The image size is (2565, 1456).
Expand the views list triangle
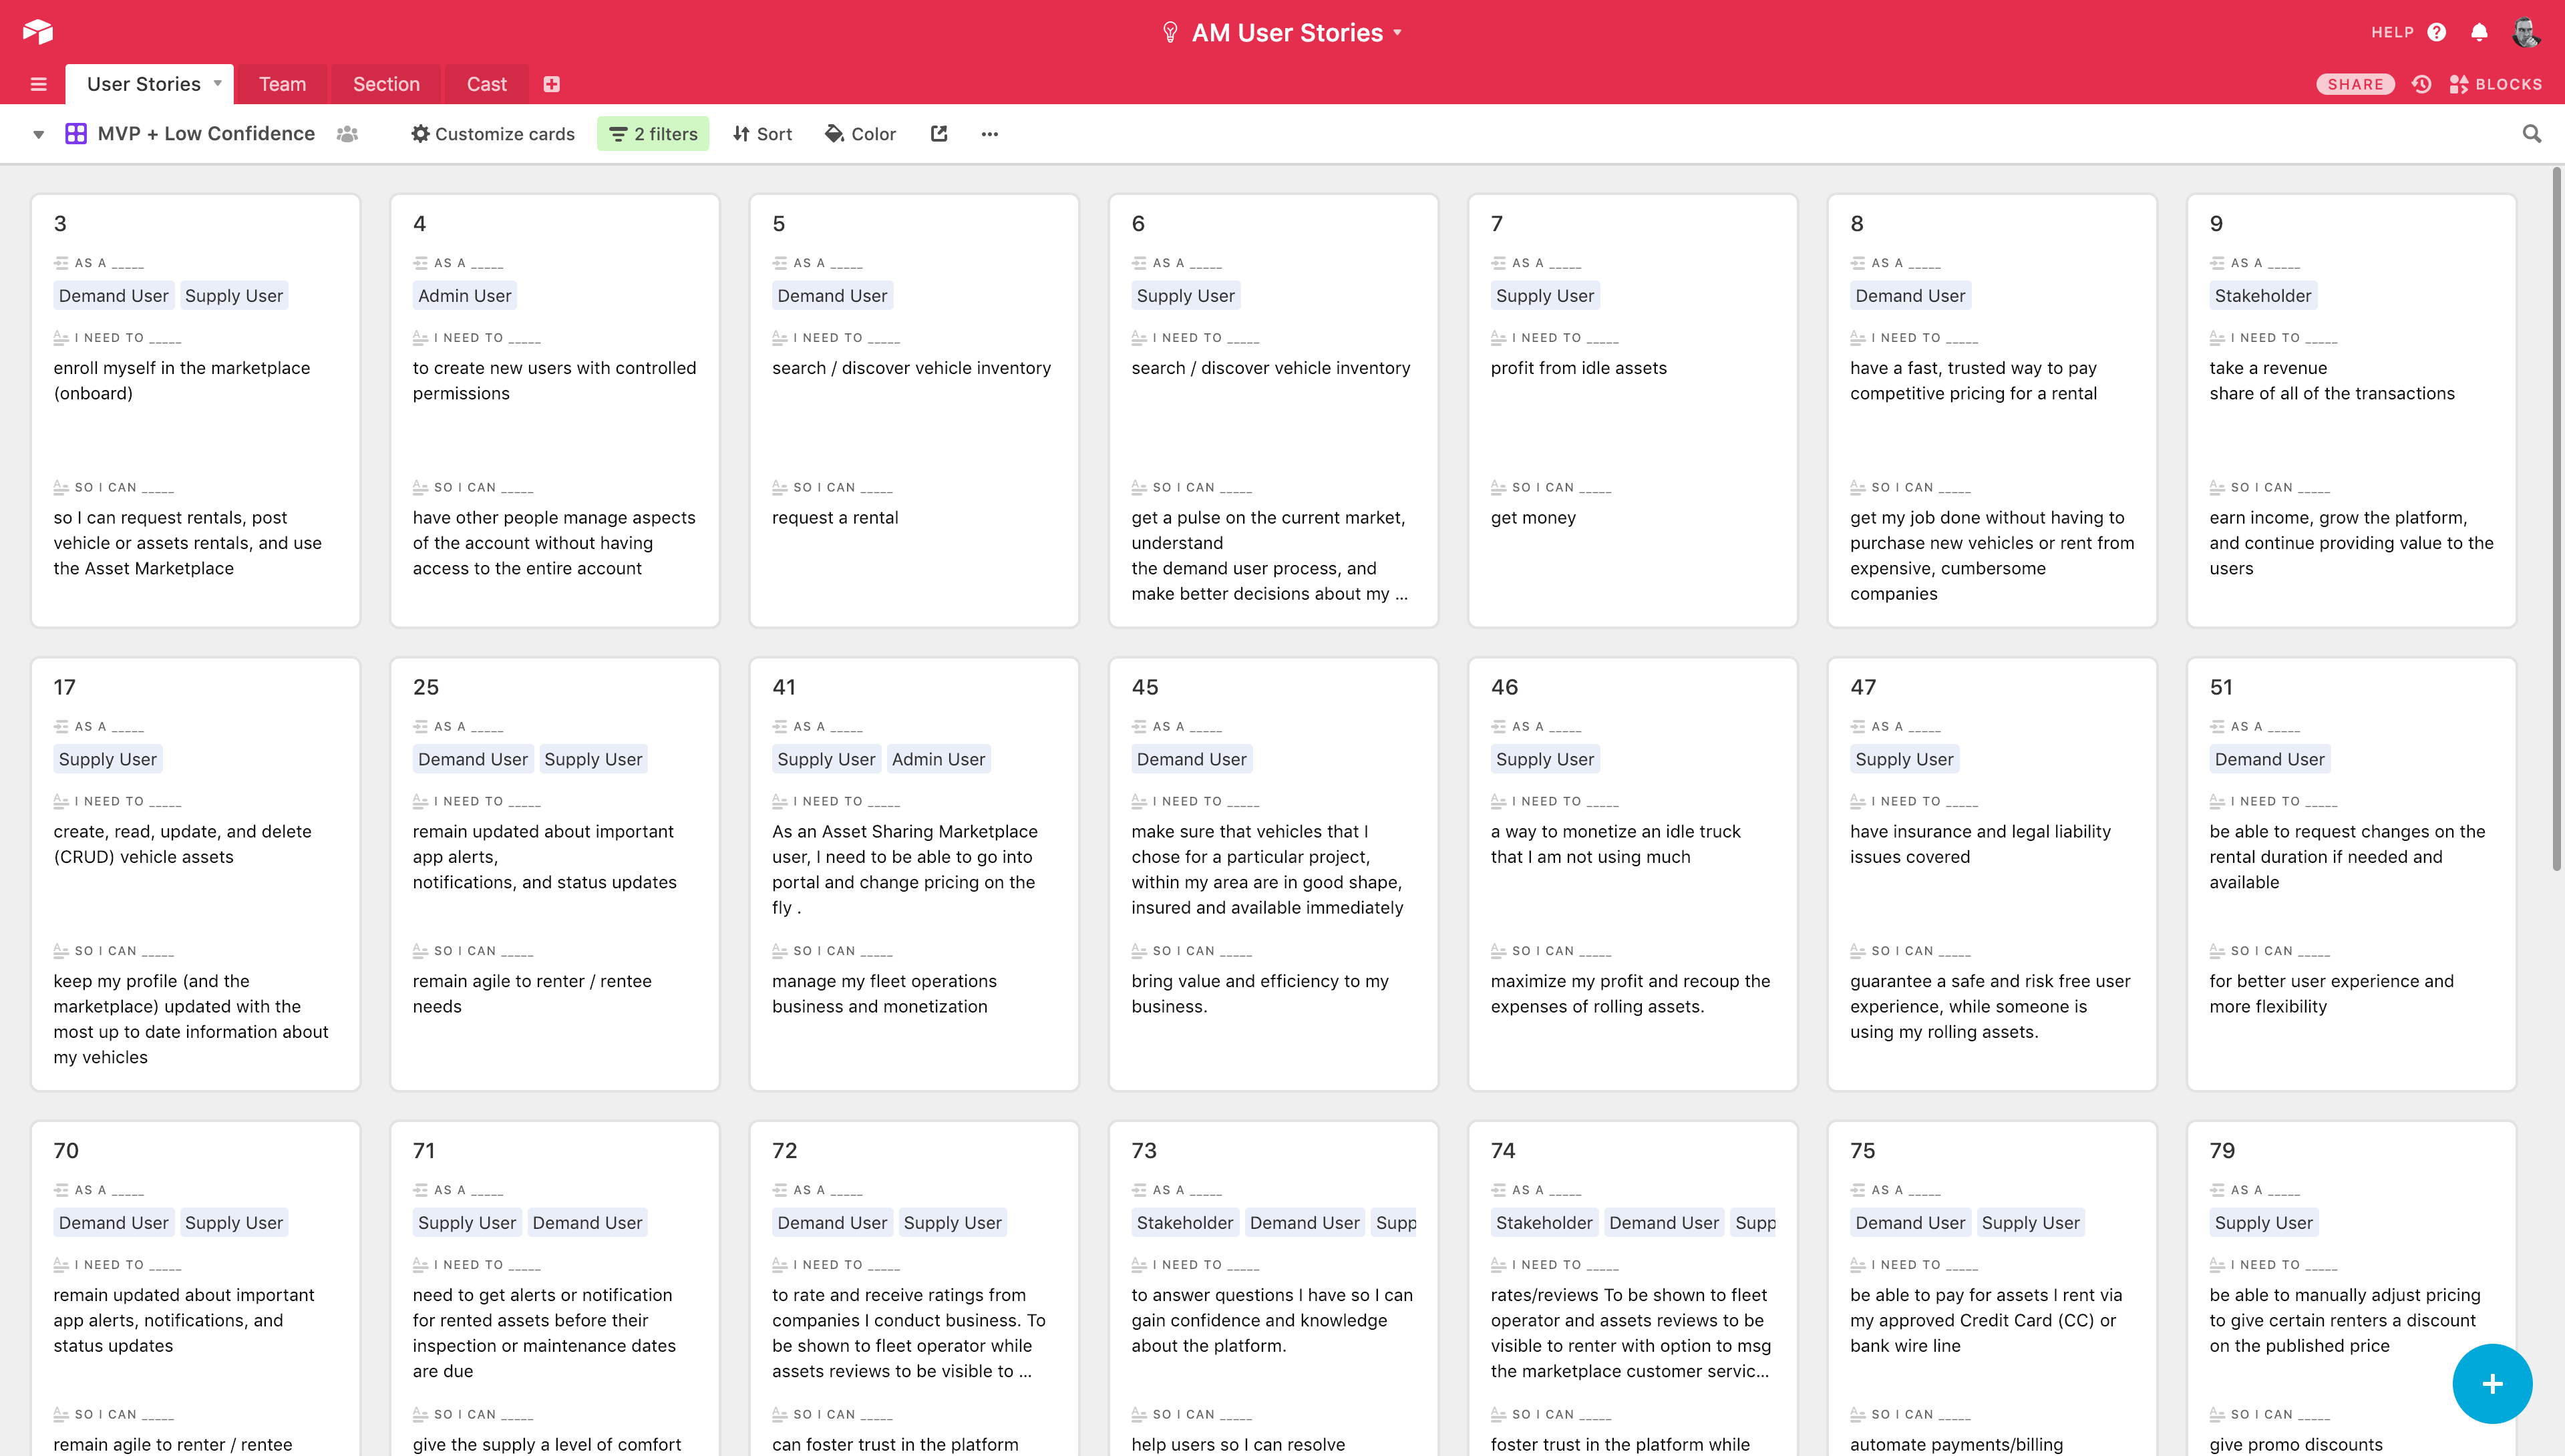[38, 134]
